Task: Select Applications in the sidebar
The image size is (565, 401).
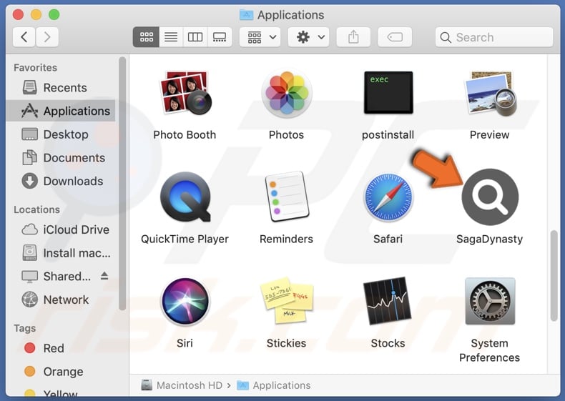Action: coord(61,111)
